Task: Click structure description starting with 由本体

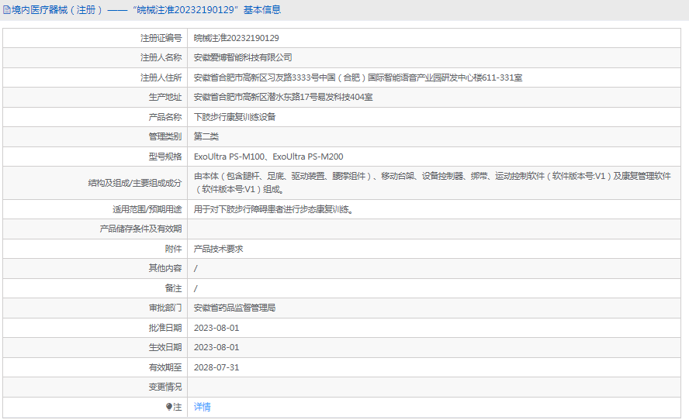Action: pos(432,183)
